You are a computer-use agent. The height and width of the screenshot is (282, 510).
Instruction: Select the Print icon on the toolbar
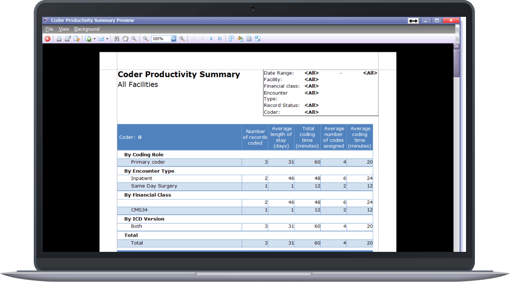pyautogui.click(x=59, y=39)
